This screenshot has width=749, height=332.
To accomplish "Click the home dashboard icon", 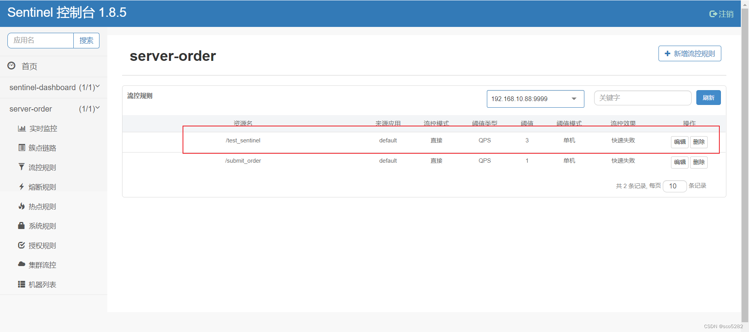I will pos(11,66).
